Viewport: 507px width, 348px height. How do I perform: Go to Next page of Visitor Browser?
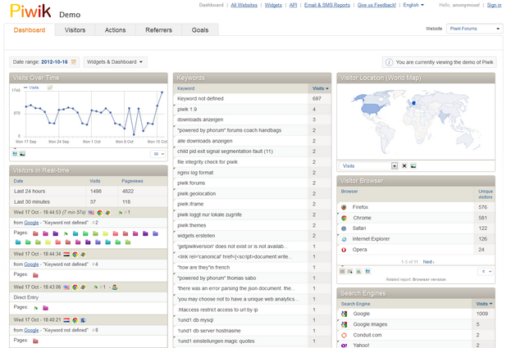428,262
